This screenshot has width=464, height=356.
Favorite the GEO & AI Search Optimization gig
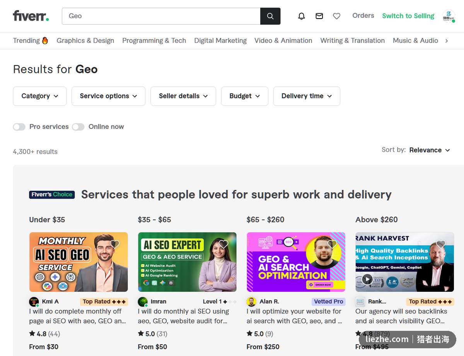(x=332, y=244)
